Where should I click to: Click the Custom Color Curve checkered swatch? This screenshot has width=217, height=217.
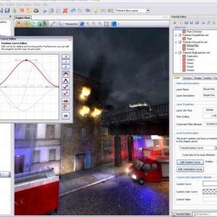pyautogui.click(x=210, y=192)
